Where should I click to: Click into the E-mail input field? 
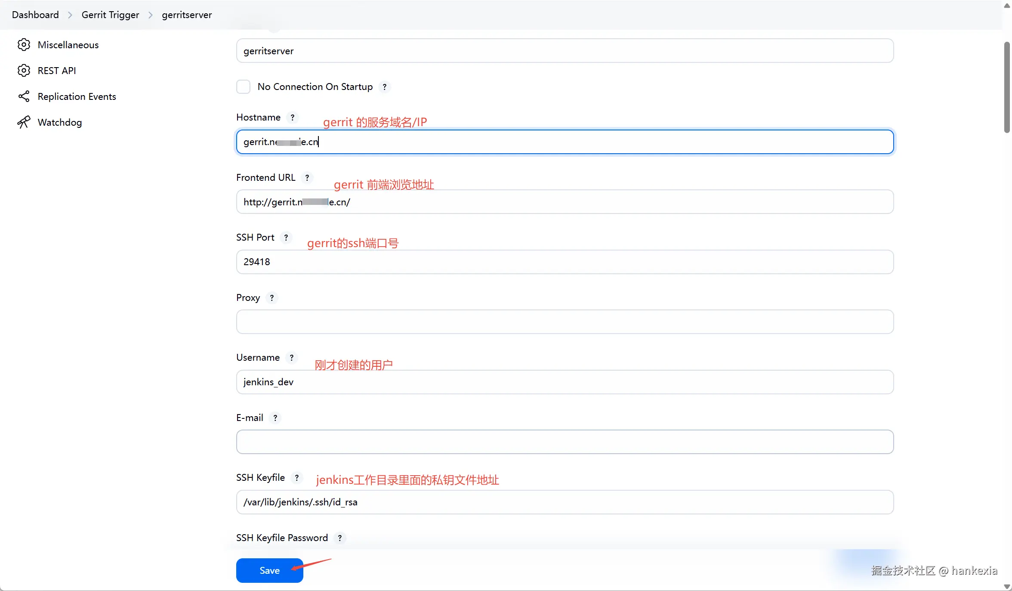565,442
